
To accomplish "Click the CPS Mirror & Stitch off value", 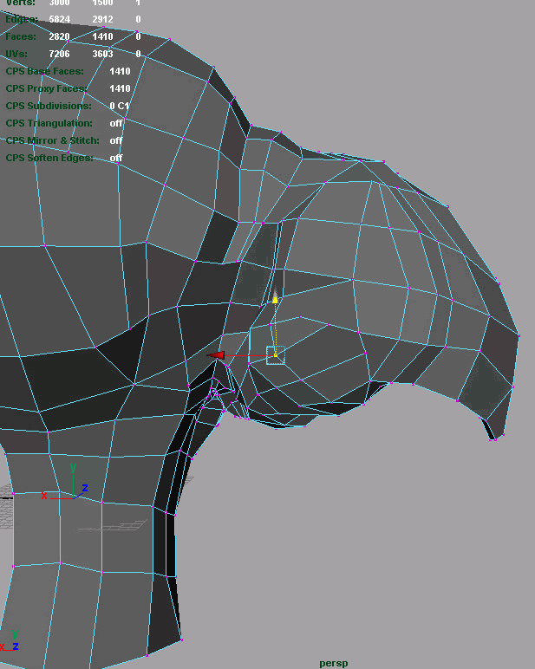I will [115, 140].
